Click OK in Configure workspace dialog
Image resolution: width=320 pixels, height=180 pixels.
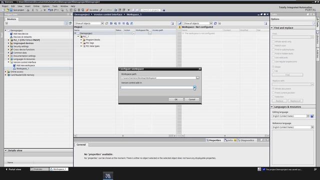coord(175,99)
